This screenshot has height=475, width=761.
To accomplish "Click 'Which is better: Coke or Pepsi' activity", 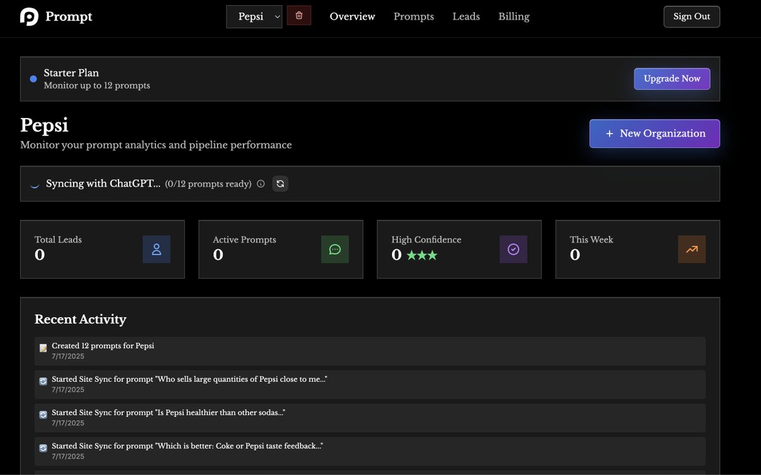I will pos(370,451).
